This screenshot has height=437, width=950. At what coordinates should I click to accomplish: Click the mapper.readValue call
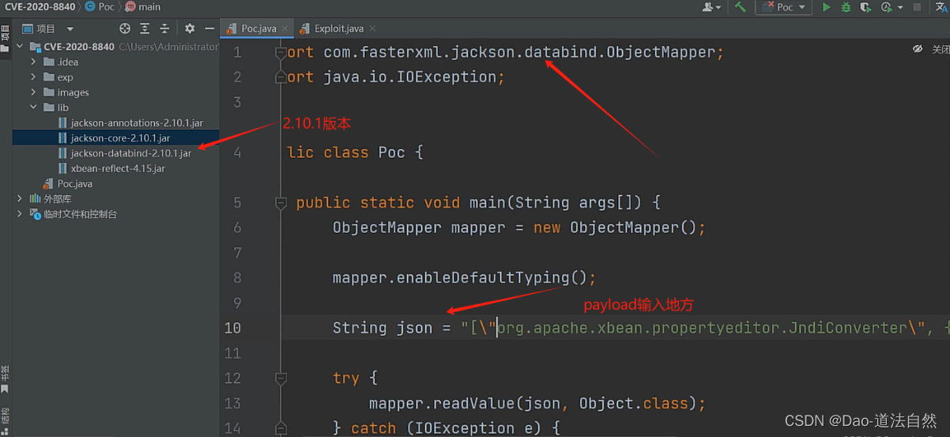click(537, 404)
